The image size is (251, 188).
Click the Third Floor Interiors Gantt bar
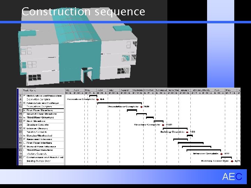[x=204, y=150]
